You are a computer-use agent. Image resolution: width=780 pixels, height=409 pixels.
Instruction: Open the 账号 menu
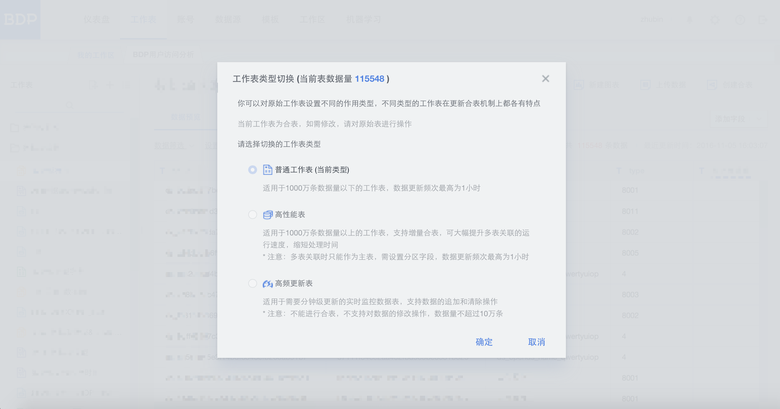tap(185, 20)
